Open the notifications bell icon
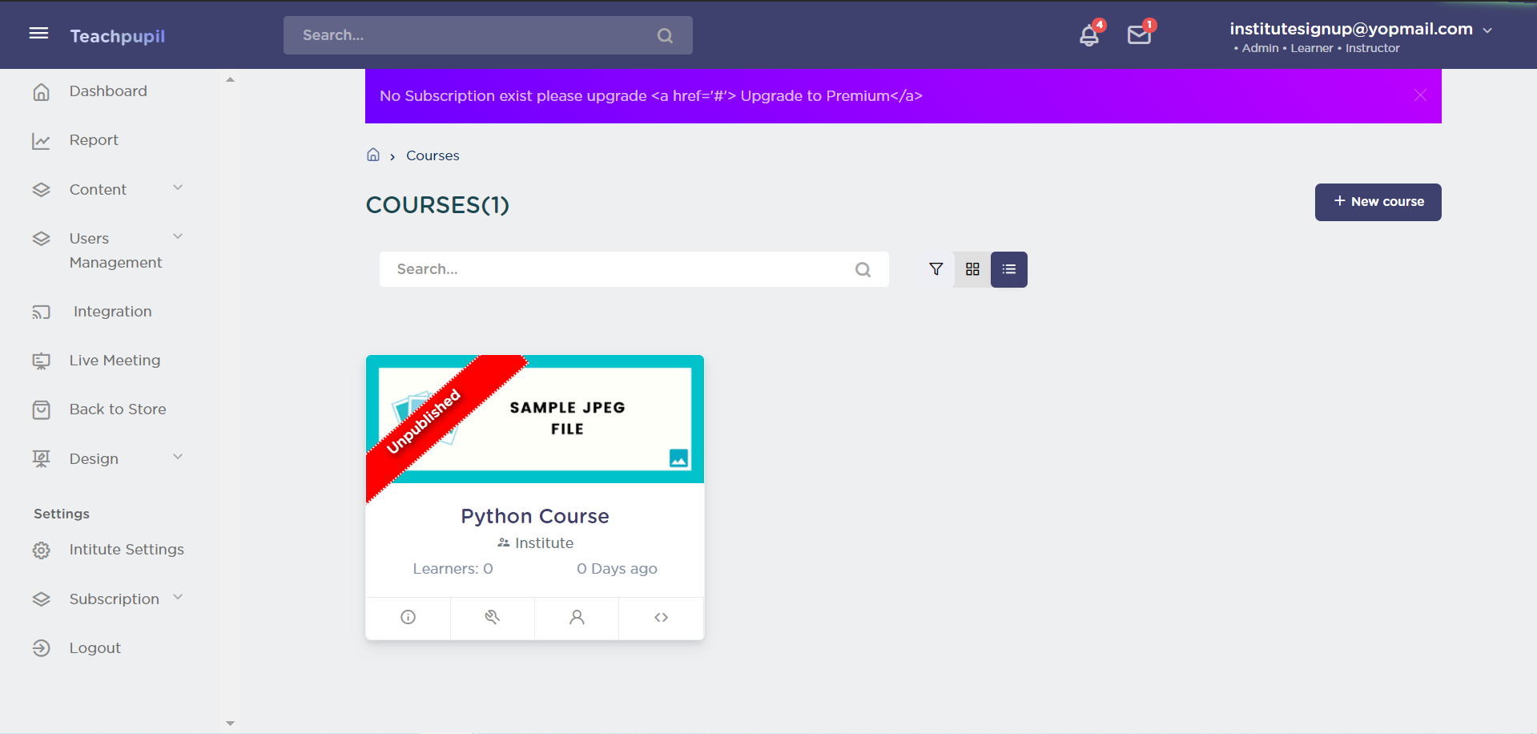This screenshot has width=1537, height=734. click(x=1088, y=35)
